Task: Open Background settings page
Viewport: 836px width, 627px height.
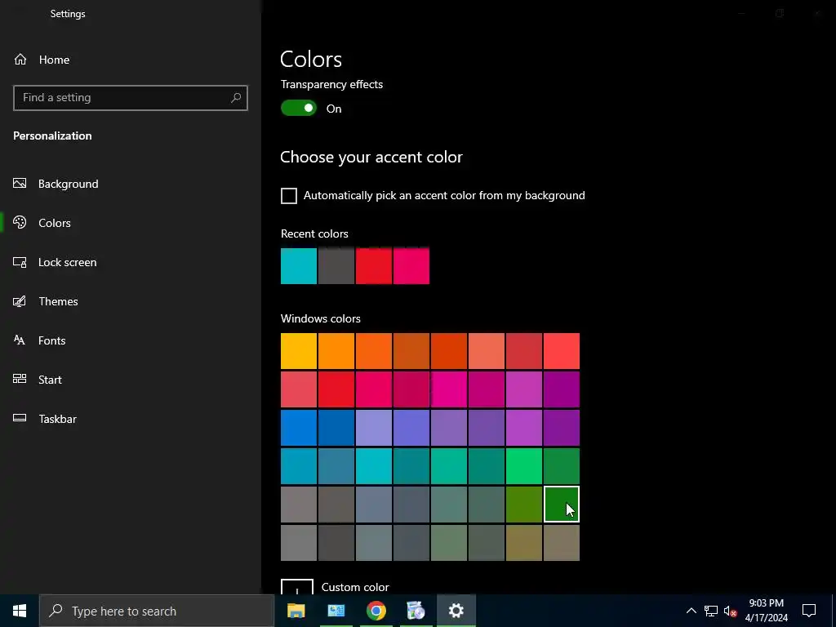Action: pyautogui.click(x=131, y=184)
